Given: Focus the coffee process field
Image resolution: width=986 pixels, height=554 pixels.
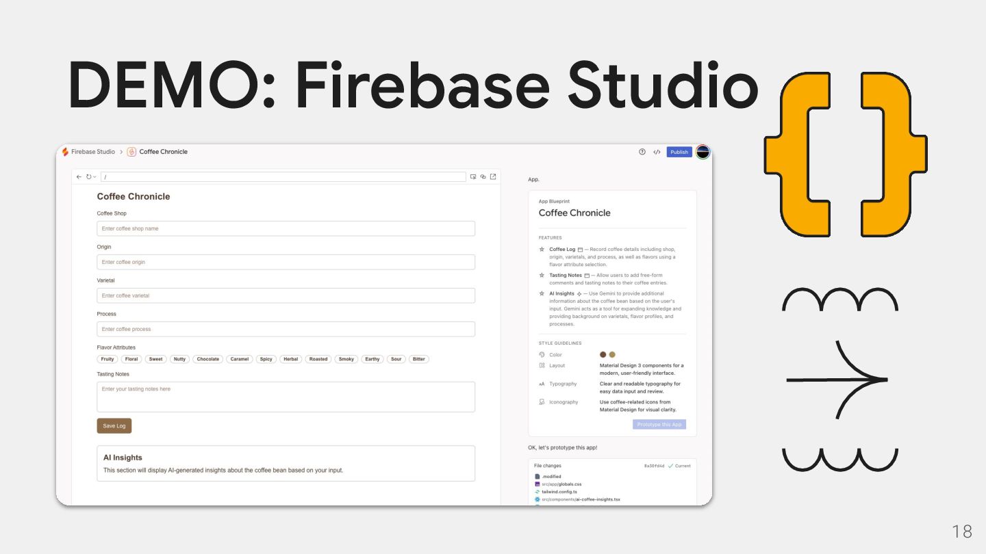Looking at the screenshot, I should (286, 329).
